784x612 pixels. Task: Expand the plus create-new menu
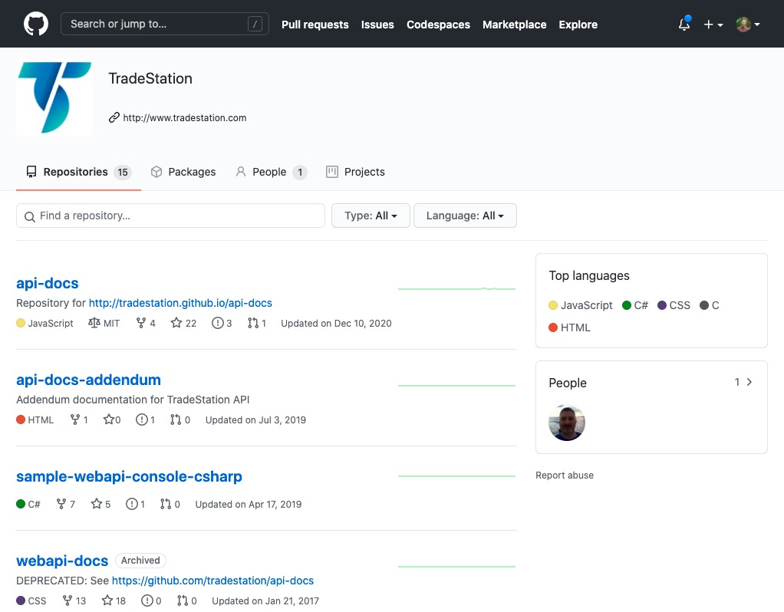point(713,25)
